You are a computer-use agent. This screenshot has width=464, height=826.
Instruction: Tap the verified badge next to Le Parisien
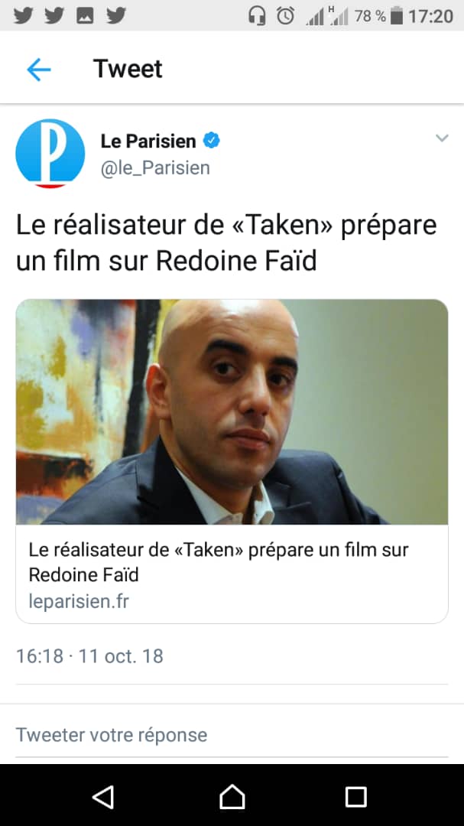coord(212,141)
